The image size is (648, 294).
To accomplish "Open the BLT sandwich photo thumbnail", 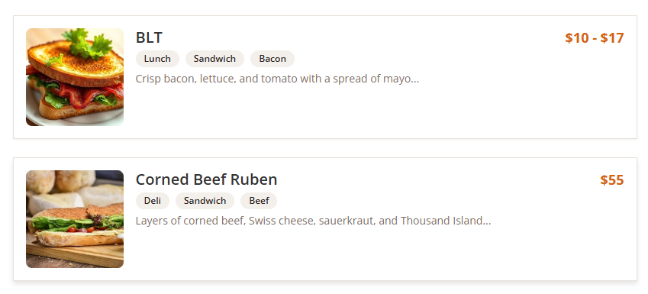I will coord(75,77).
